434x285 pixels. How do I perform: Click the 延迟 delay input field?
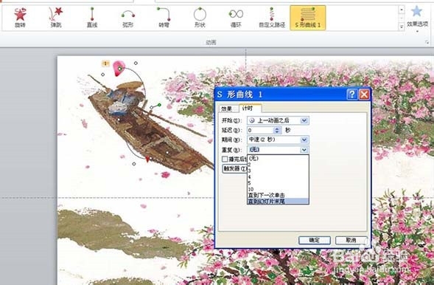tap(260, 130)
